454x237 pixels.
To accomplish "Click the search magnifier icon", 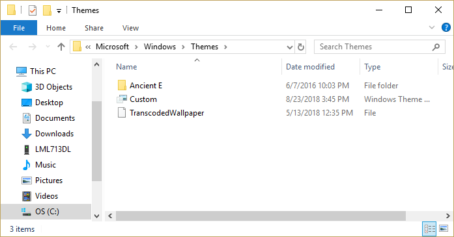I will pyautogui.click(x=436, y=47).
